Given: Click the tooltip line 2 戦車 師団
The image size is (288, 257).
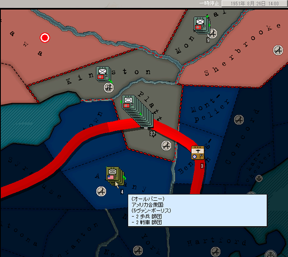Looking at the screenshot, I should (147, 222).
